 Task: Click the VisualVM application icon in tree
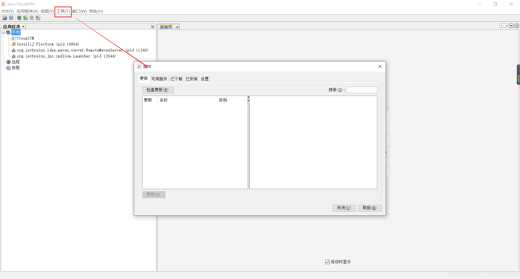point(14,38)
